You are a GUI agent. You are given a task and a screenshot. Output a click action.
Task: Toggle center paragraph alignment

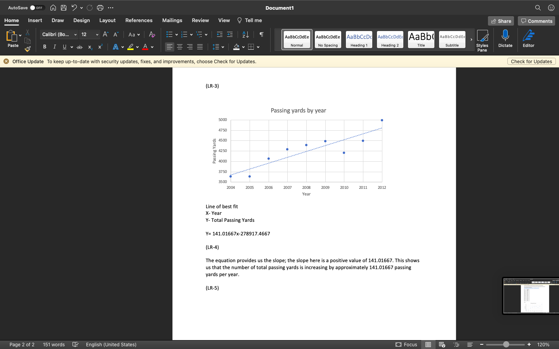coord(179,47)
